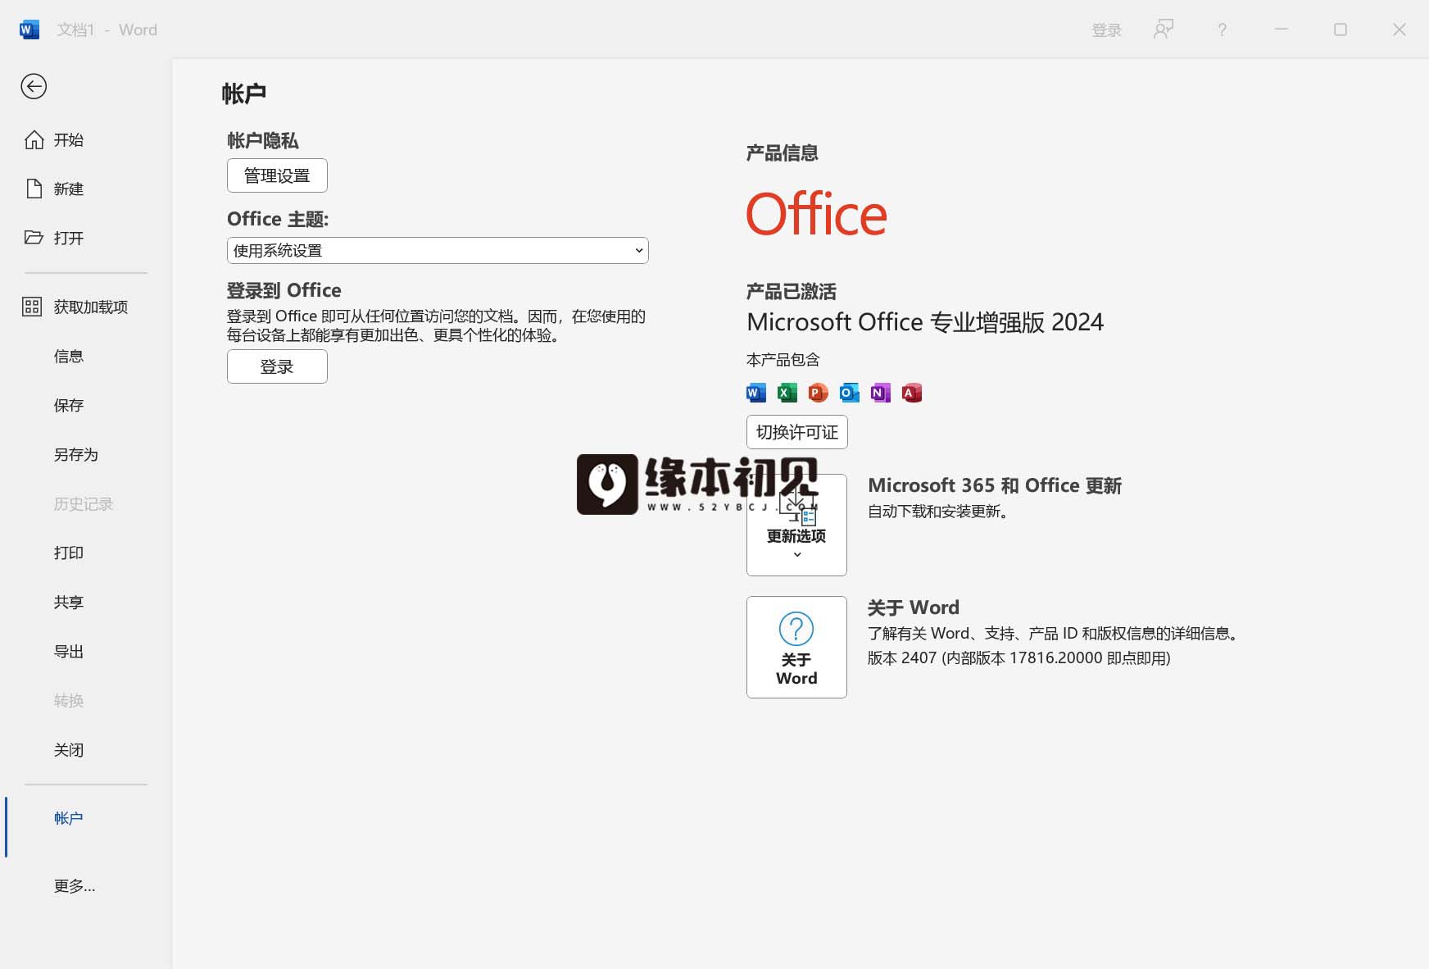
Task: Click the New (新建) document icon
Action: (x=34, y=189)
